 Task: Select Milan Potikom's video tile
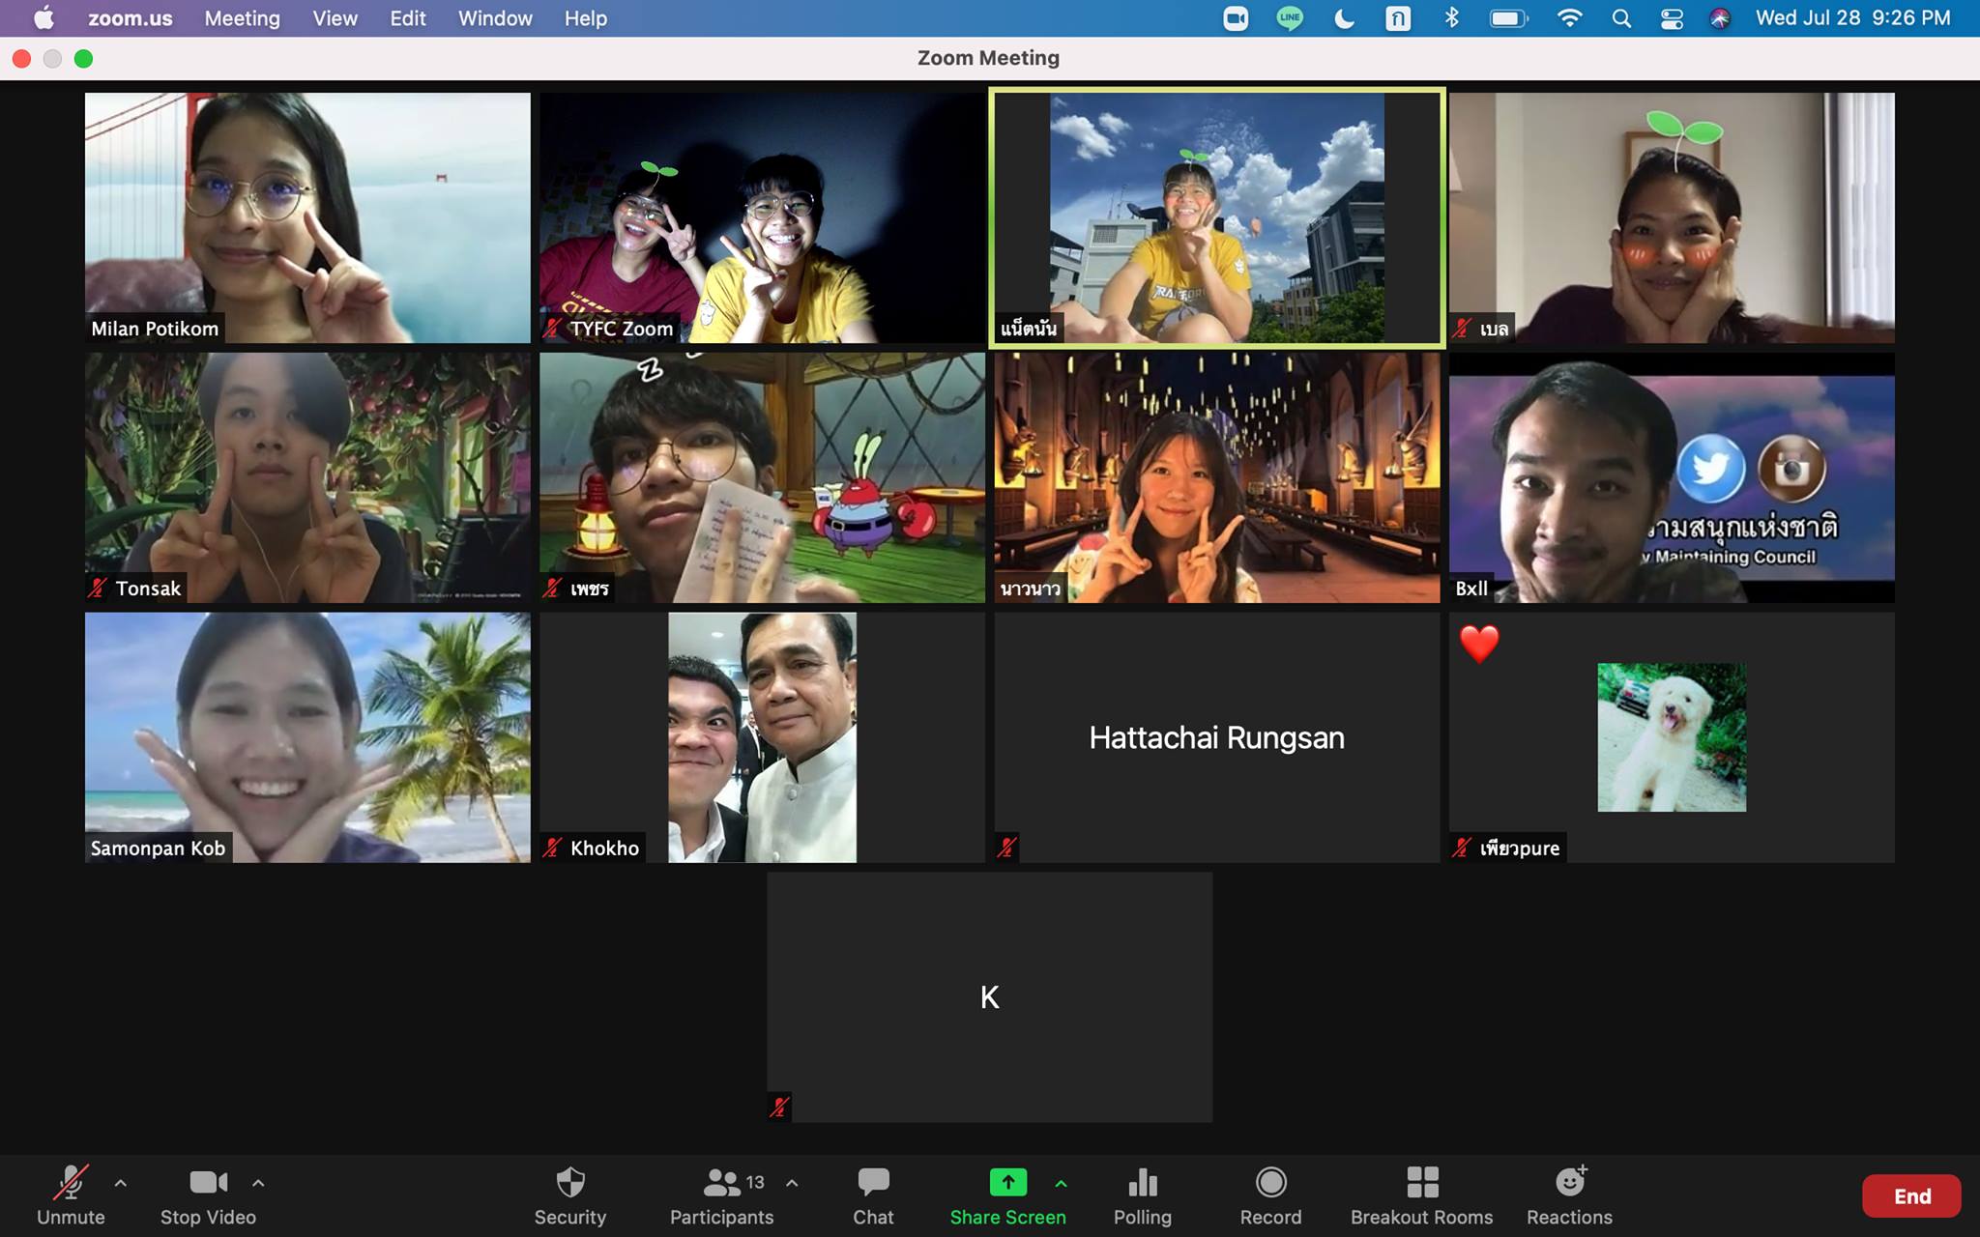point(307,217)
